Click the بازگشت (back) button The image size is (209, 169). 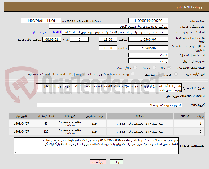[x=98, y=162]
